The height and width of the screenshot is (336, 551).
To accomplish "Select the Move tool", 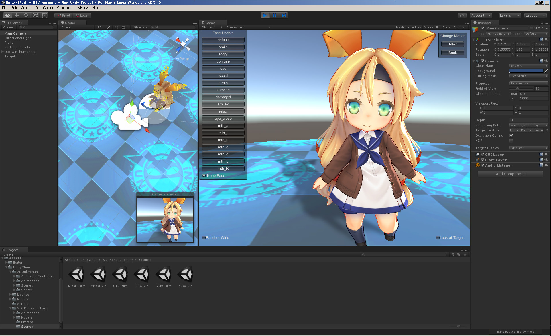I will [17, 15].
